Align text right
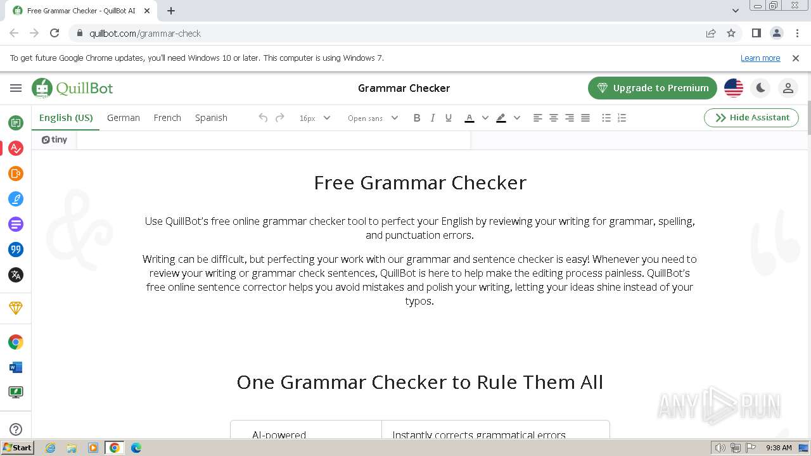Viewport: 811px width, 456px height. click(570, 118)
